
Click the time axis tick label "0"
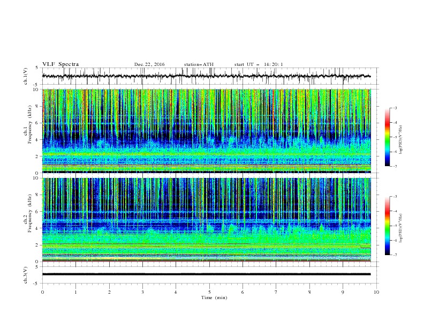pos(42,292)
